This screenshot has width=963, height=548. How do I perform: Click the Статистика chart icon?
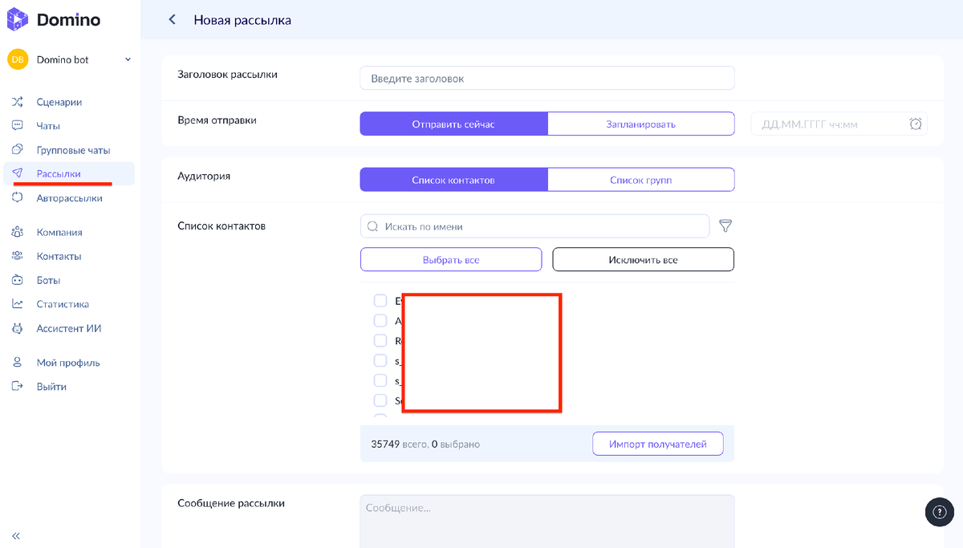pos(18,304)
